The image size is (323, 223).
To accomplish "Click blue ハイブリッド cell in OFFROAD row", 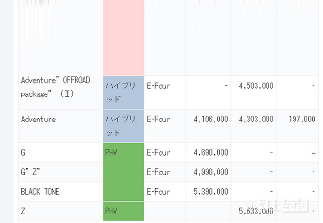I will (123, 93).
